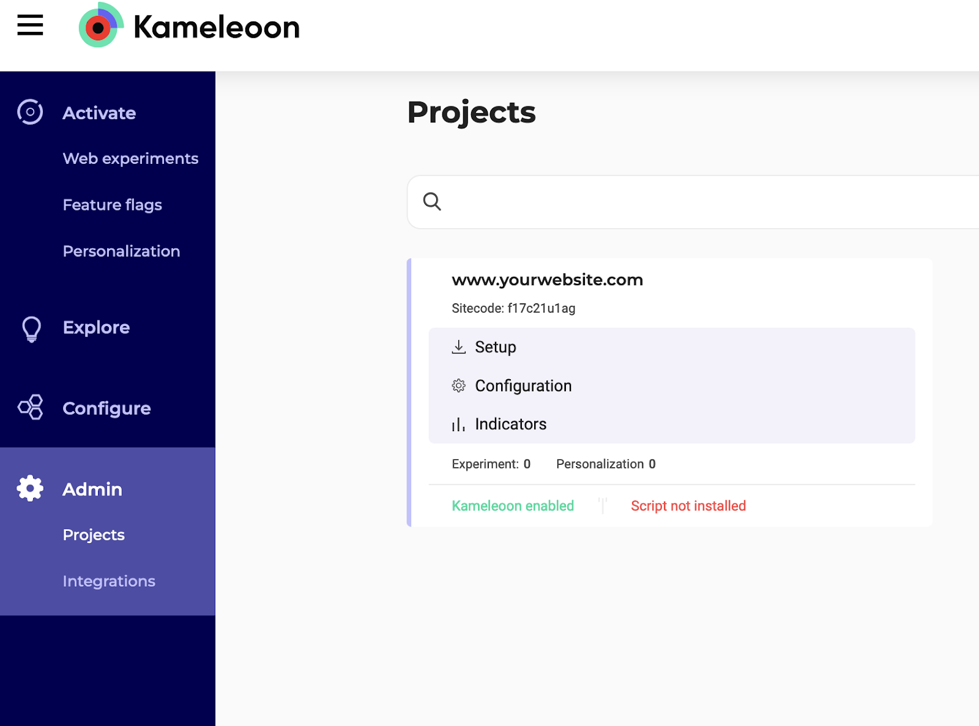Click the Setup download icon
Image resolution: width=979 pixels, height=726 pixels.
[458, 346]
